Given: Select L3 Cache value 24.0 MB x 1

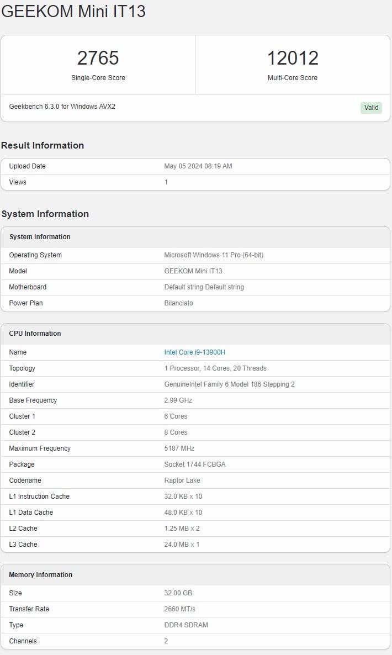Looking at the screenshot, I should 182,545.
